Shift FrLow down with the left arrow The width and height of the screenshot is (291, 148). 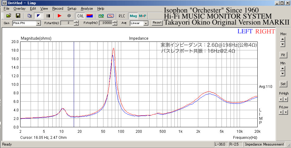[x=281, y=112]
